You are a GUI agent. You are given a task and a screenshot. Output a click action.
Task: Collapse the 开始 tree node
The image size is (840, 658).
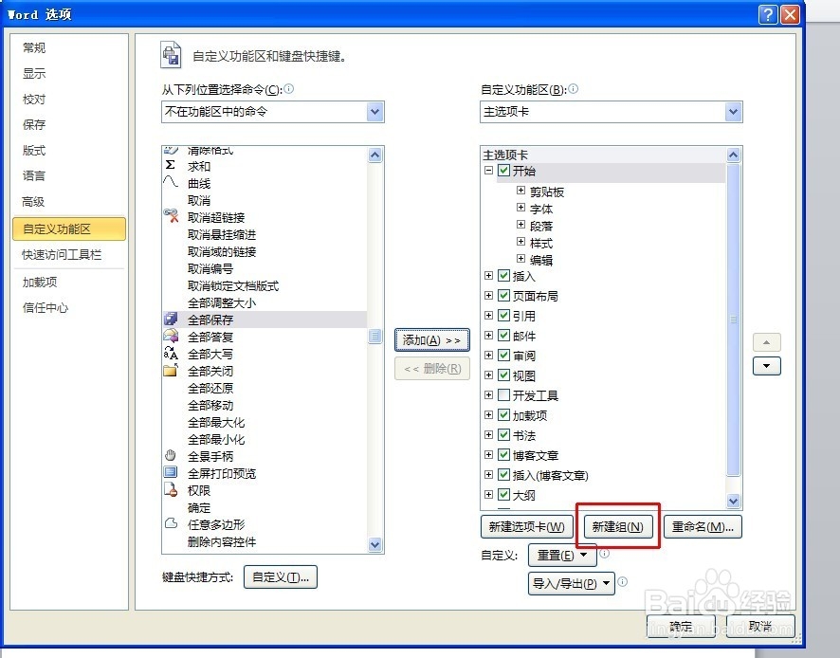tap(488, 171)
